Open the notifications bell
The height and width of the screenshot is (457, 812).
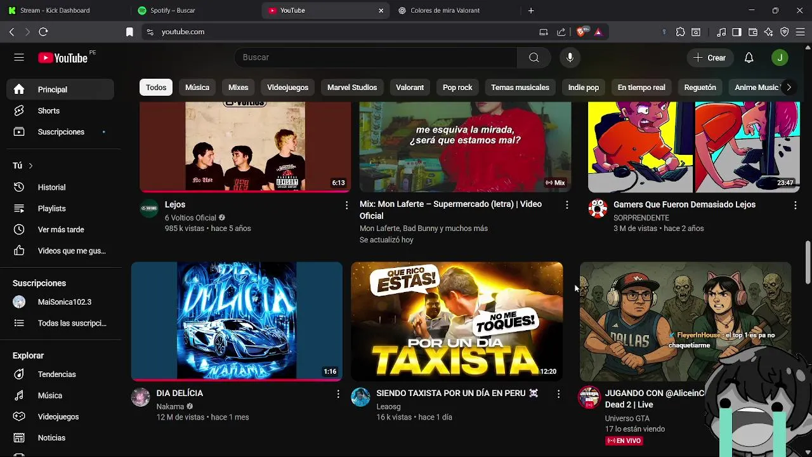tap(749, 58)
